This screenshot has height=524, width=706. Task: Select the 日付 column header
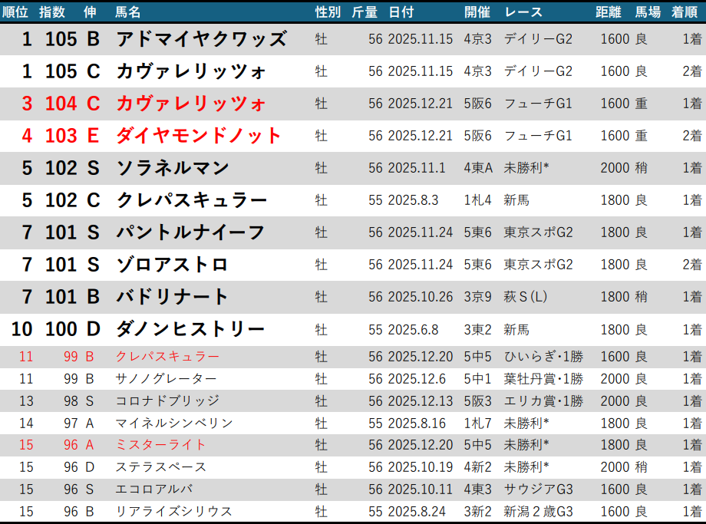pos(401,12)
